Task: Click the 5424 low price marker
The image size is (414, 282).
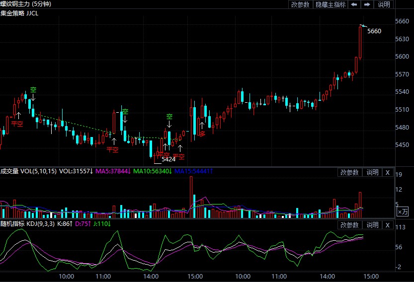Action: pos(168,159)
